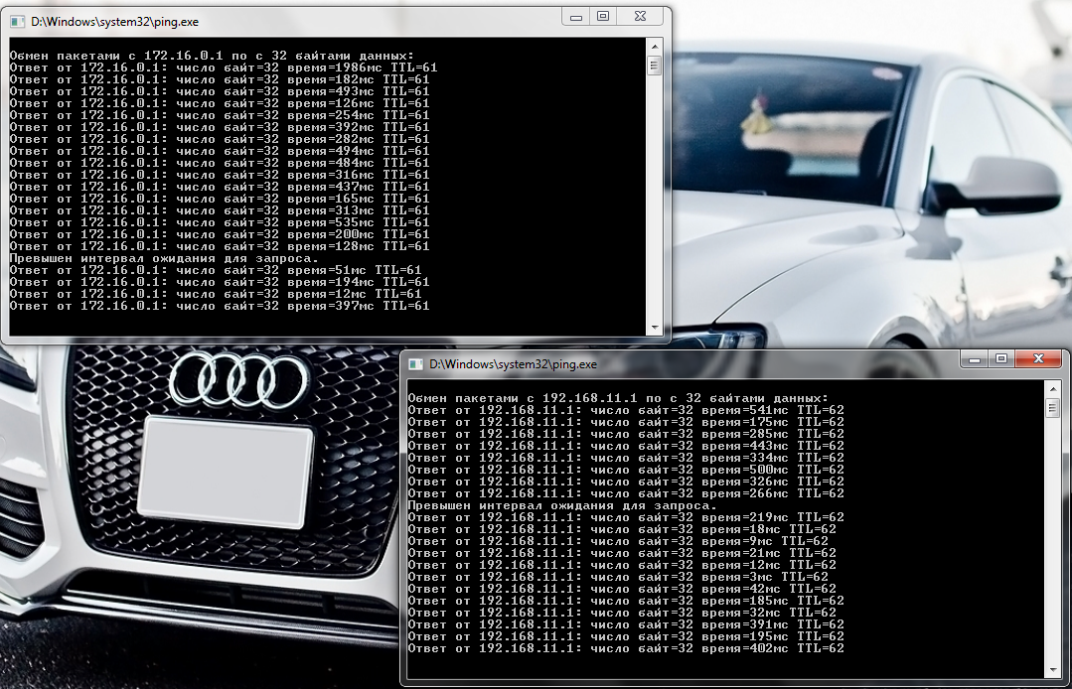The width and height of the screenshot is (1072, 689).
Task: Click the reply line with время=219мс
Action: coord(626,517)
